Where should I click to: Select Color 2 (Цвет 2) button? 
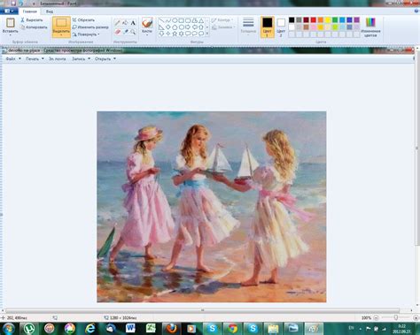[281, 27]
